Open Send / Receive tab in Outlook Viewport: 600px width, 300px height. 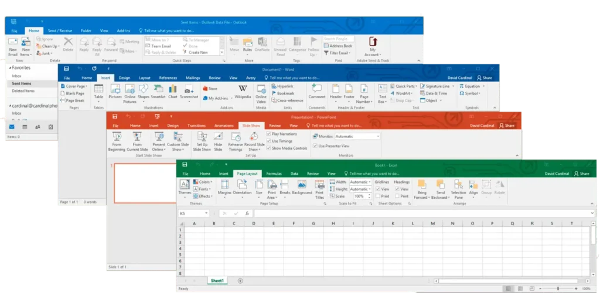tap(60, 30)
